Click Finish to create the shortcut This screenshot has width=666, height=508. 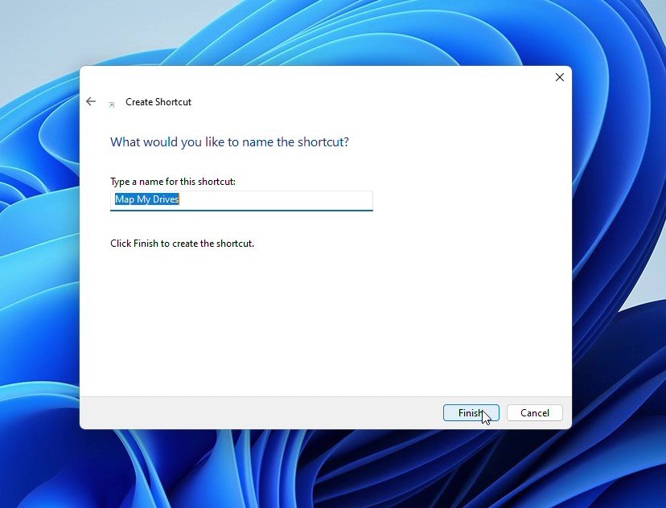tap(471, 412)
